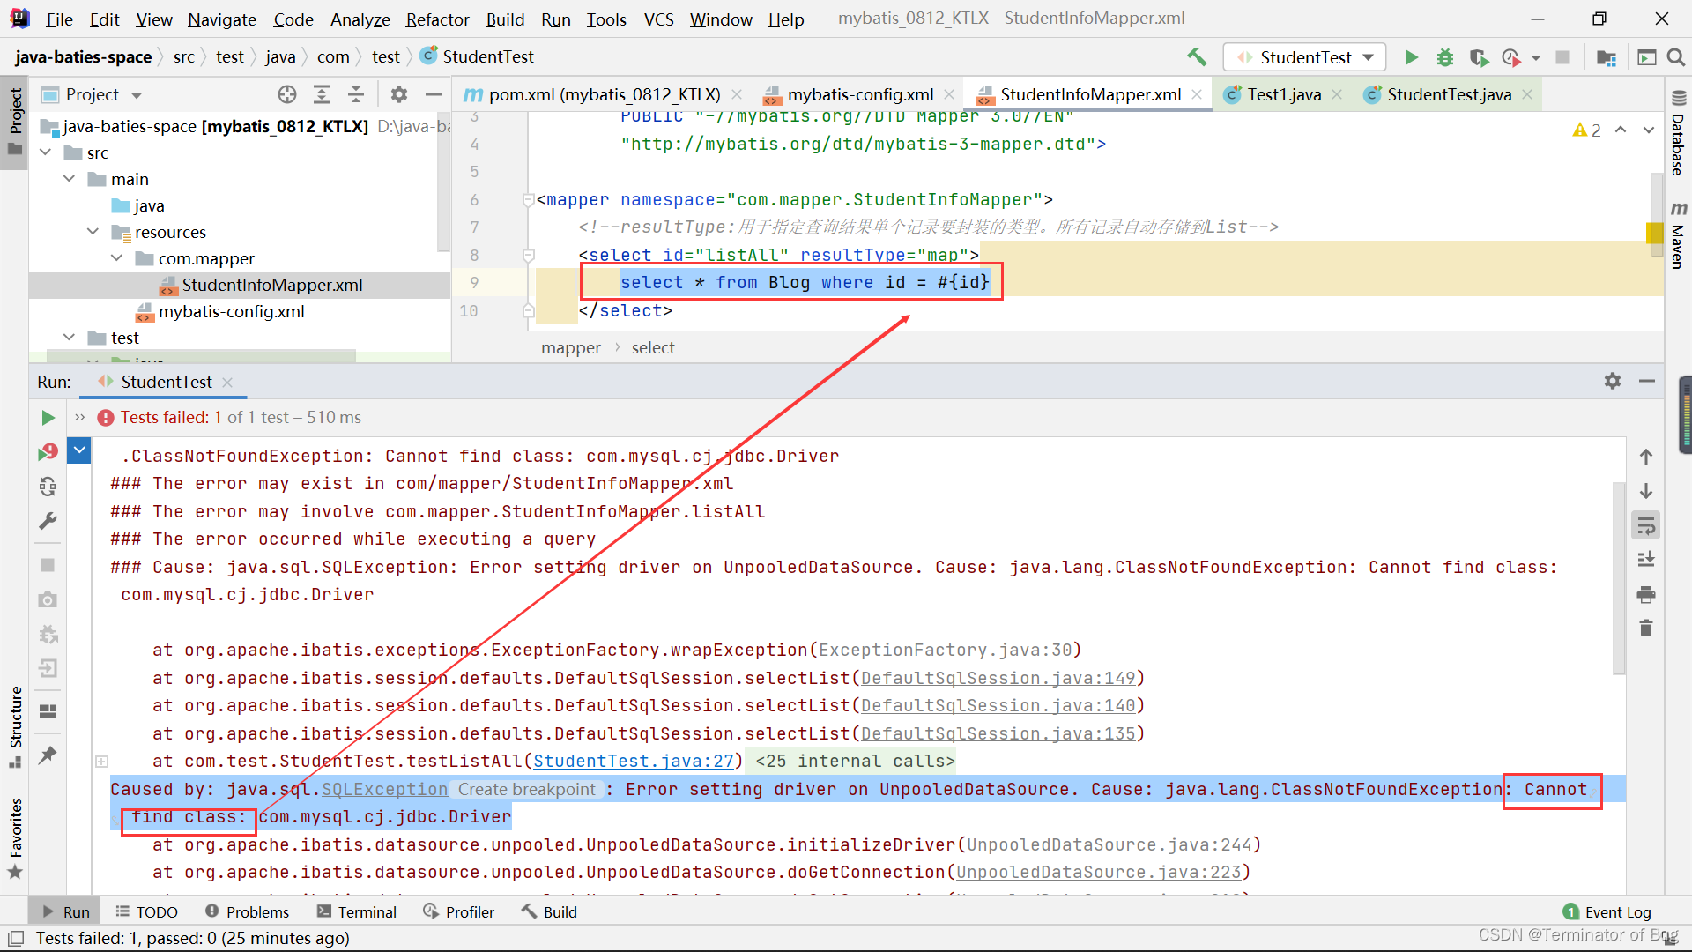1692x952 pixels.
Task: Navigate down the stack trace arrow
Action: 1646,491
